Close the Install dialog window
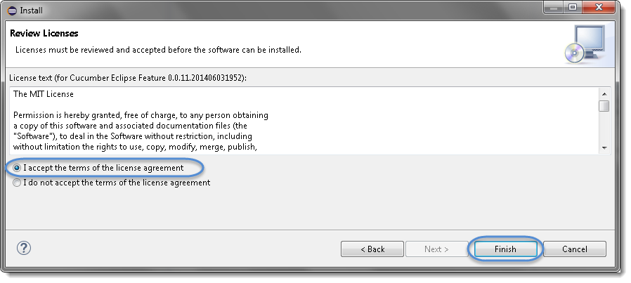The height and width of the screenshot is (283, 631). [599, 8]
